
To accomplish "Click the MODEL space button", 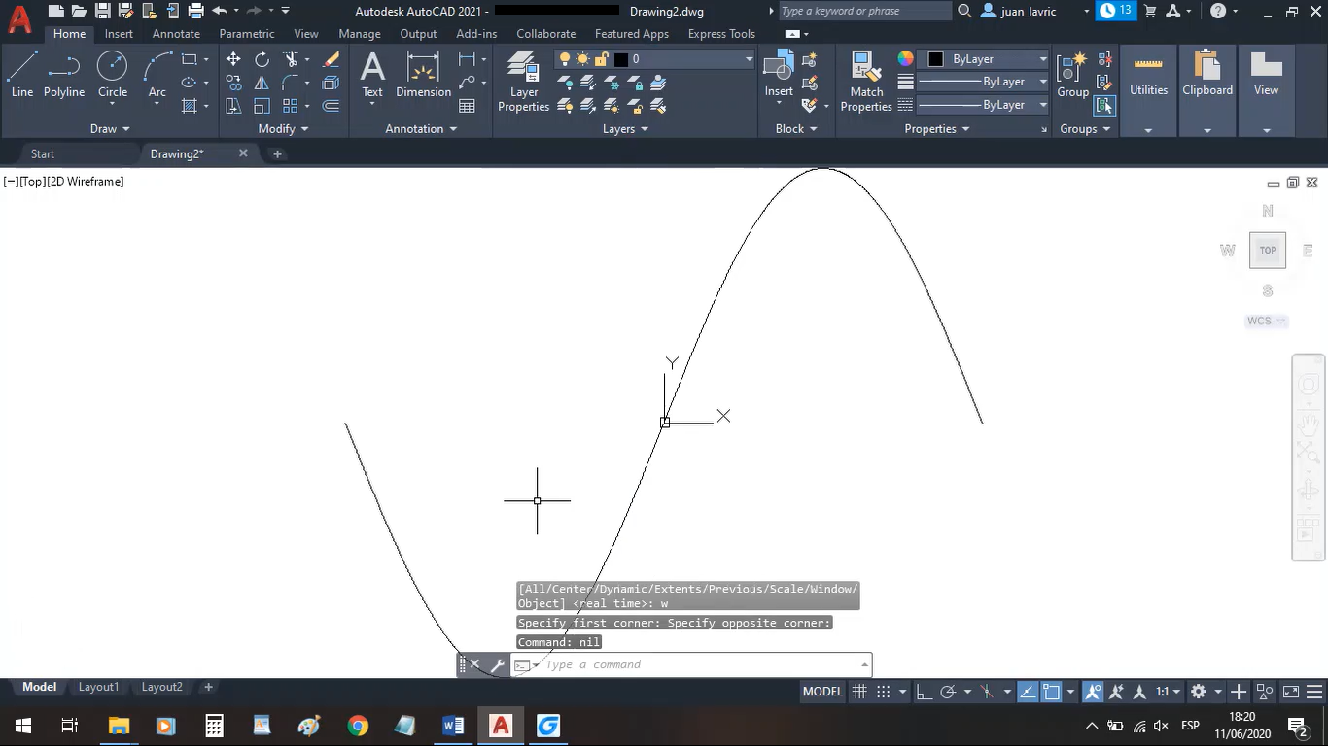I will 822,692.
